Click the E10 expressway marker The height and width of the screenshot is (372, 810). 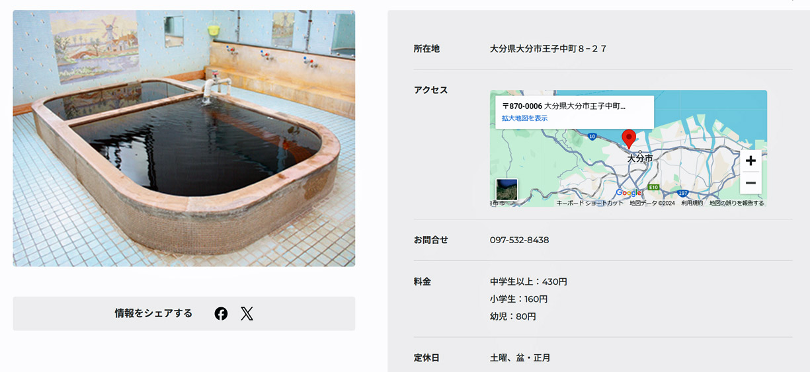[654, 188]
